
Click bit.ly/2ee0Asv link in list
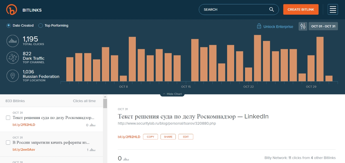pyautogui.click(x=24, y=150)
